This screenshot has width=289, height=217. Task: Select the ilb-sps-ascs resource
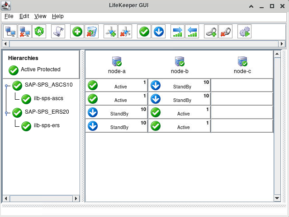pyautogui.click(x=48, y=98)
